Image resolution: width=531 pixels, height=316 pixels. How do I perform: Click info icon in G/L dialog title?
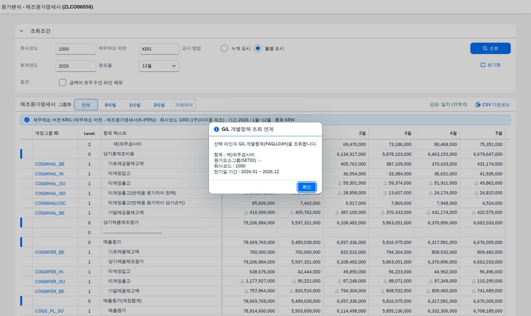coord(216,129)
